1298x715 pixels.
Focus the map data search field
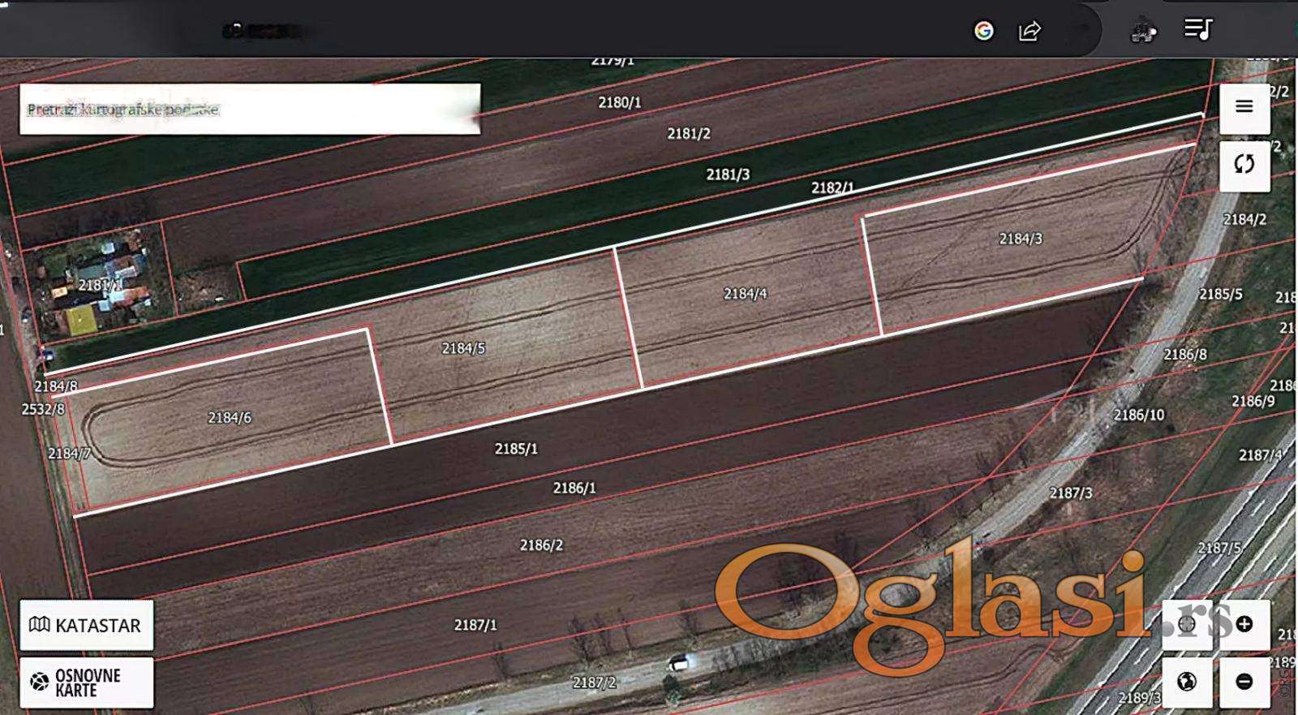(250, 110)
